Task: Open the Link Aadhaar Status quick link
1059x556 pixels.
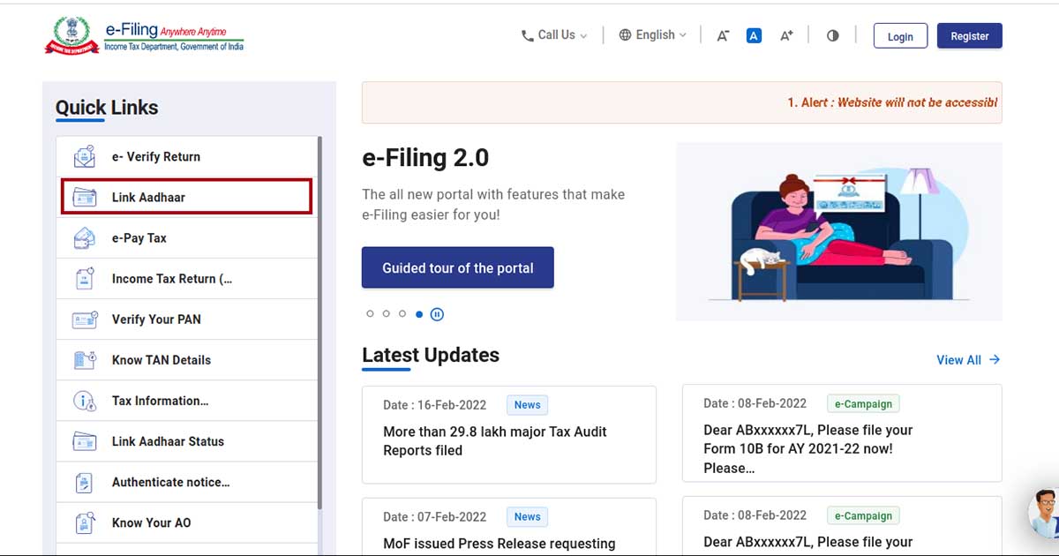Action: click(168, 441)
